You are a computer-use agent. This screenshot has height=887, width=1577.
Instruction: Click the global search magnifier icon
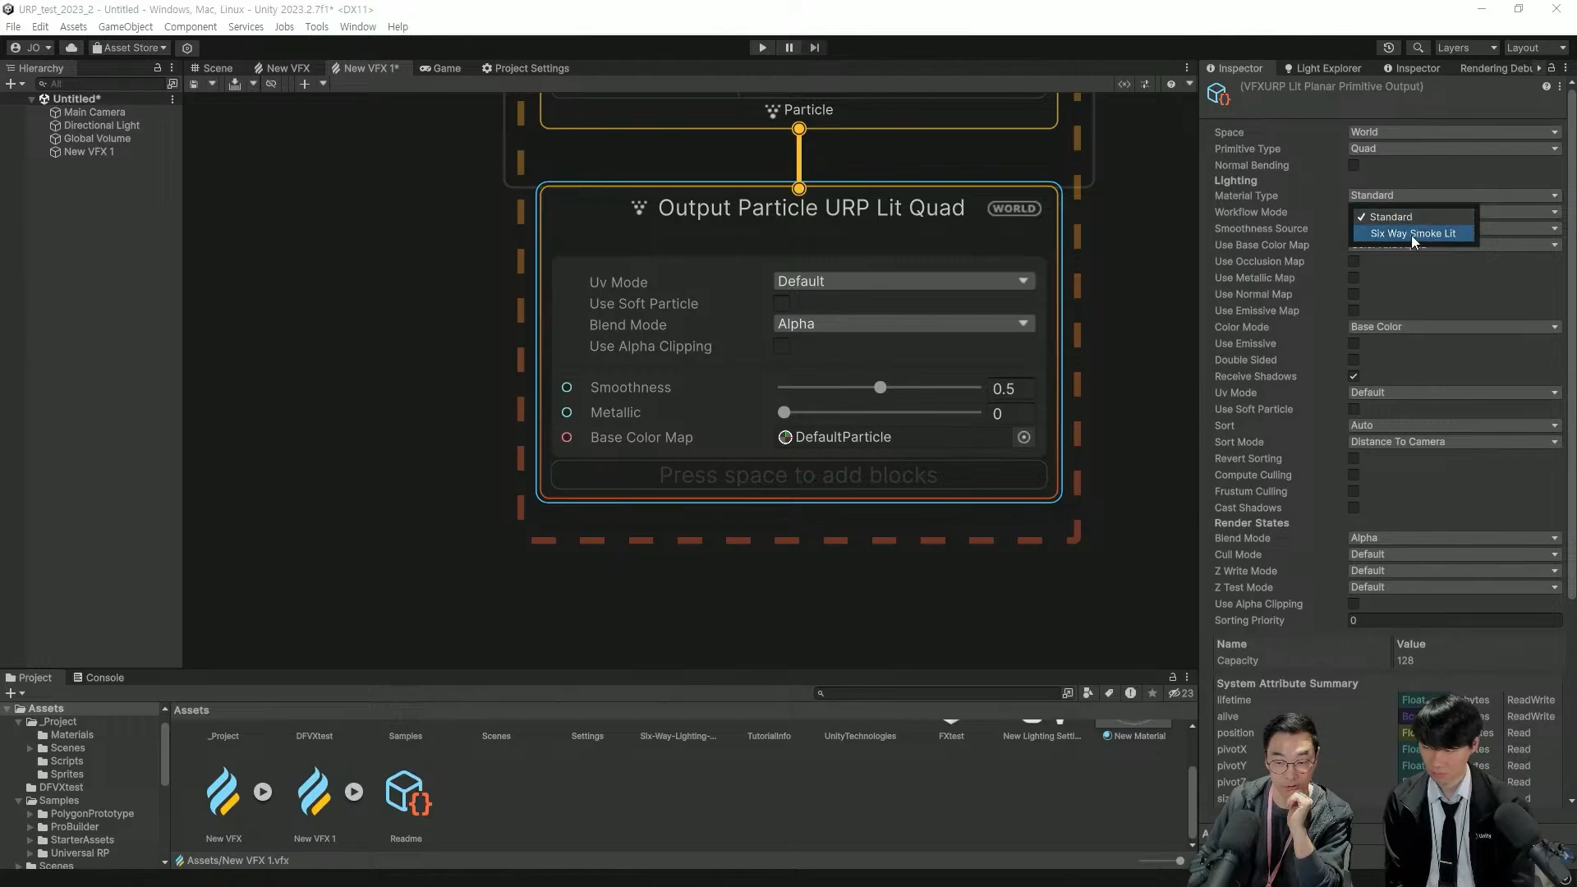(x=1418, y=48)
